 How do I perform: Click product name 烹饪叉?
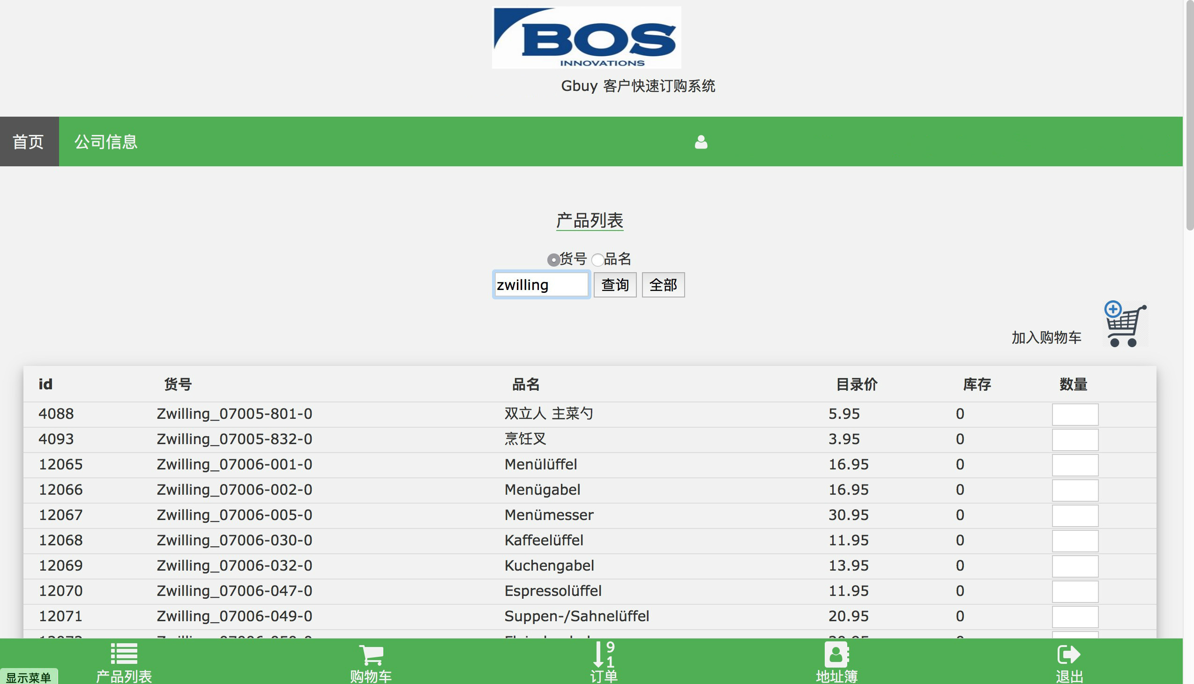(x=525, y=439)
